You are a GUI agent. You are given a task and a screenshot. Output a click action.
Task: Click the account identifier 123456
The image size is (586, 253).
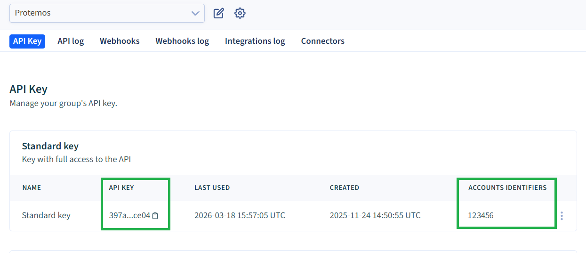[x=481, y=216]
